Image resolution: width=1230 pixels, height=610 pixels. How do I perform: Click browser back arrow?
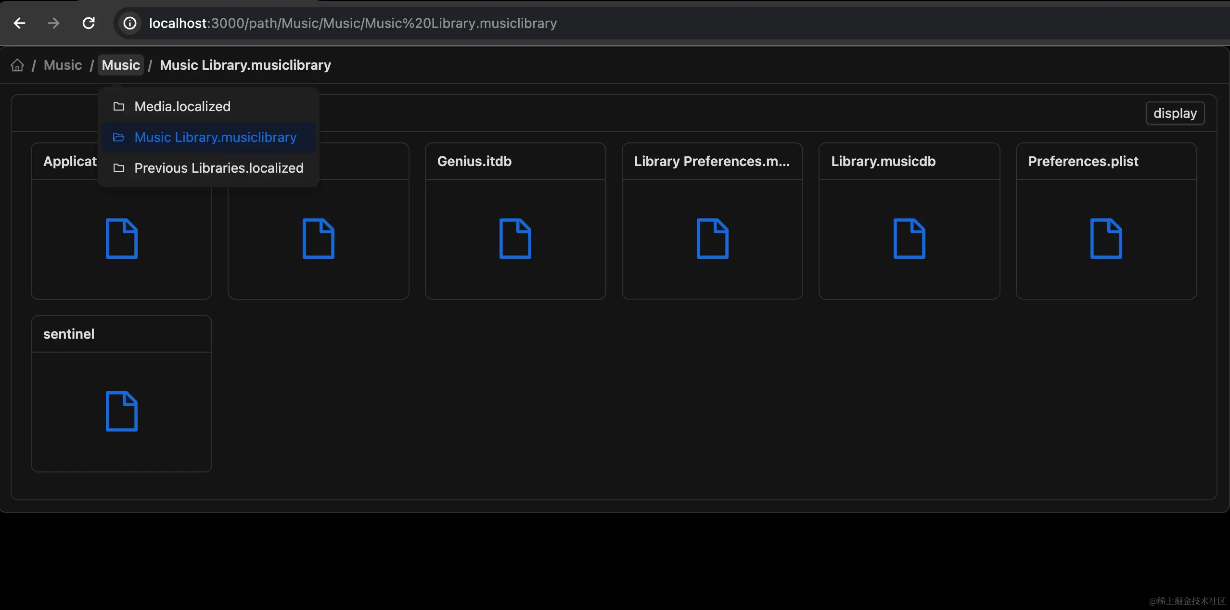(x=19, y=23)
